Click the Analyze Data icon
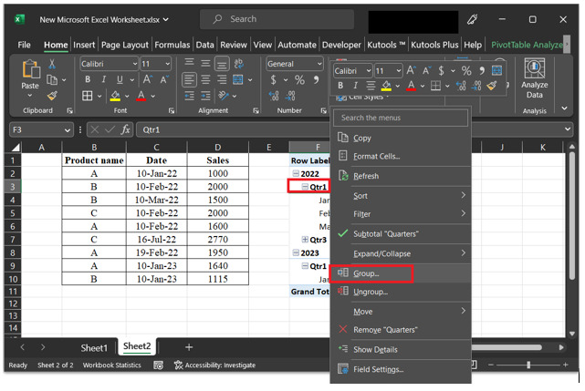The width and height of the screenshot is (585, 391). point(534,68)
